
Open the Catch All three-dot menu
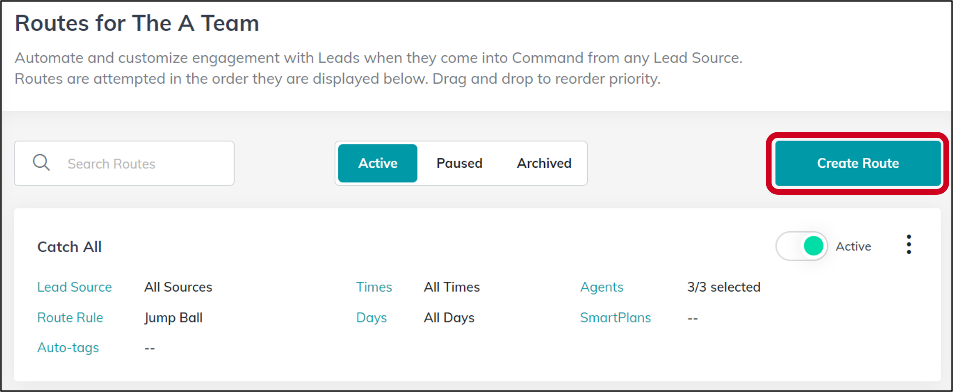tap(909, 244)
